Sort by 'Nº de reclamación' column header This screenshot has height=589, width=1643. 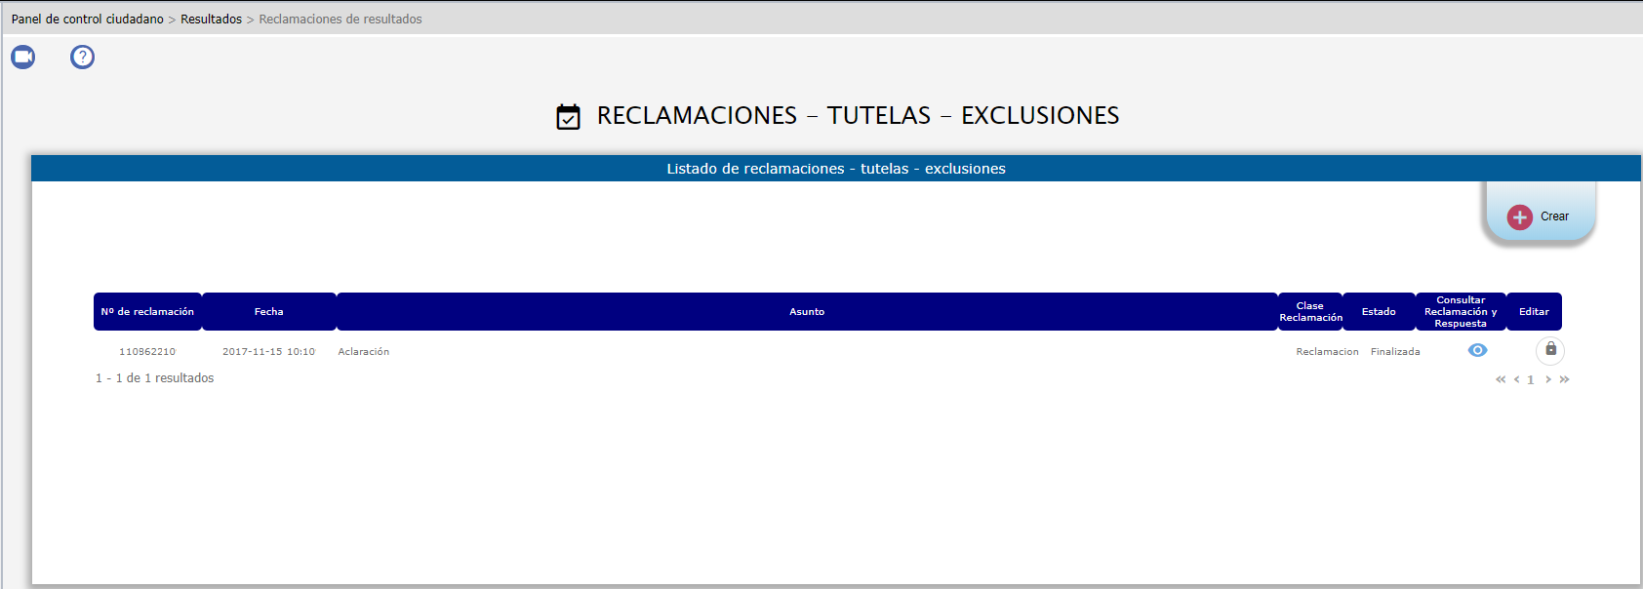coord(147,312)
